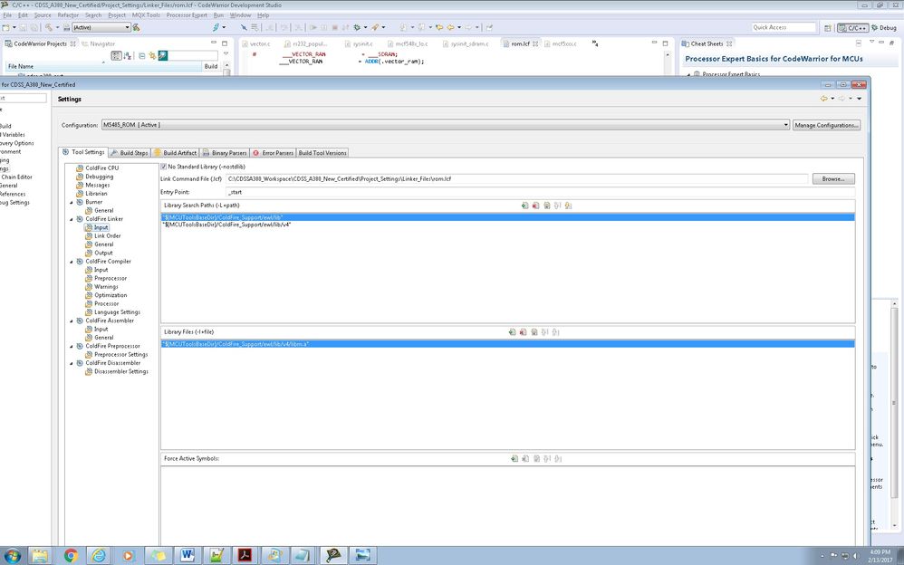Open Adobe Acrobat from the taskbar
The height and width of the screenshot is (565, 904).
tap(245, 555)
